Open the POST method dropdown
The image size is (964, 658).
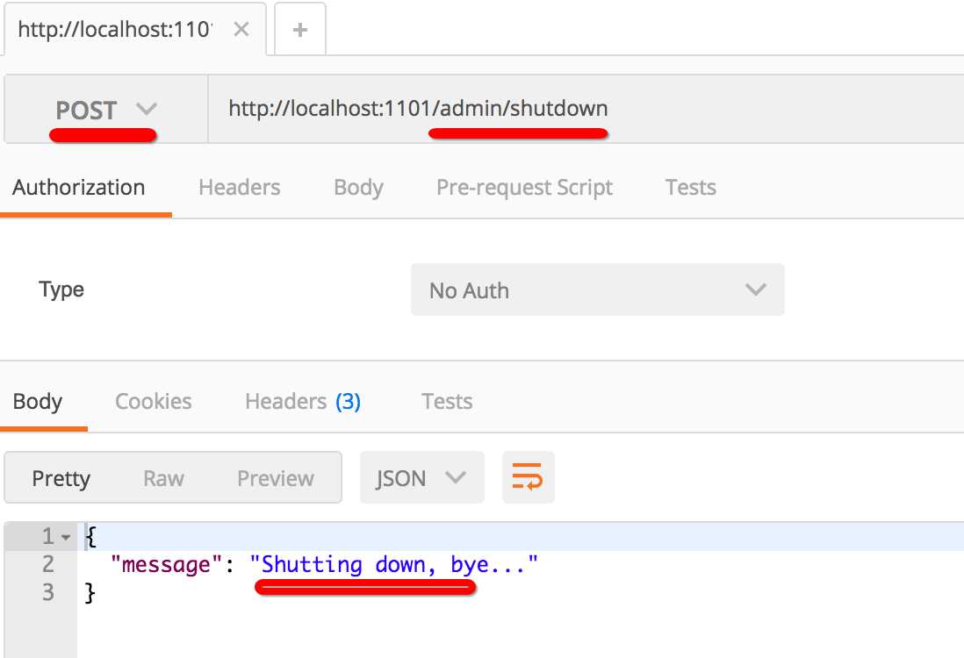(x=105, y=111)
